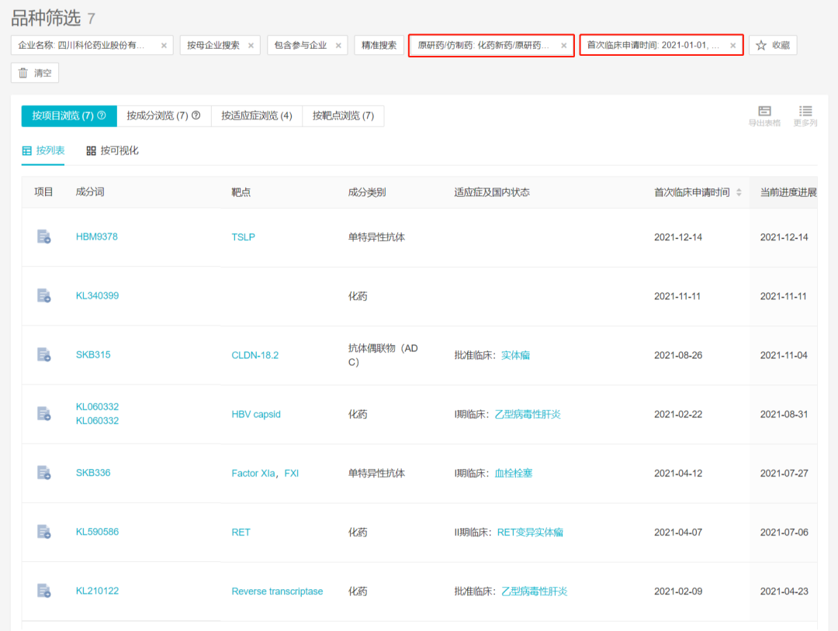Click the 清空 clear filters button

tap(35, 73)
